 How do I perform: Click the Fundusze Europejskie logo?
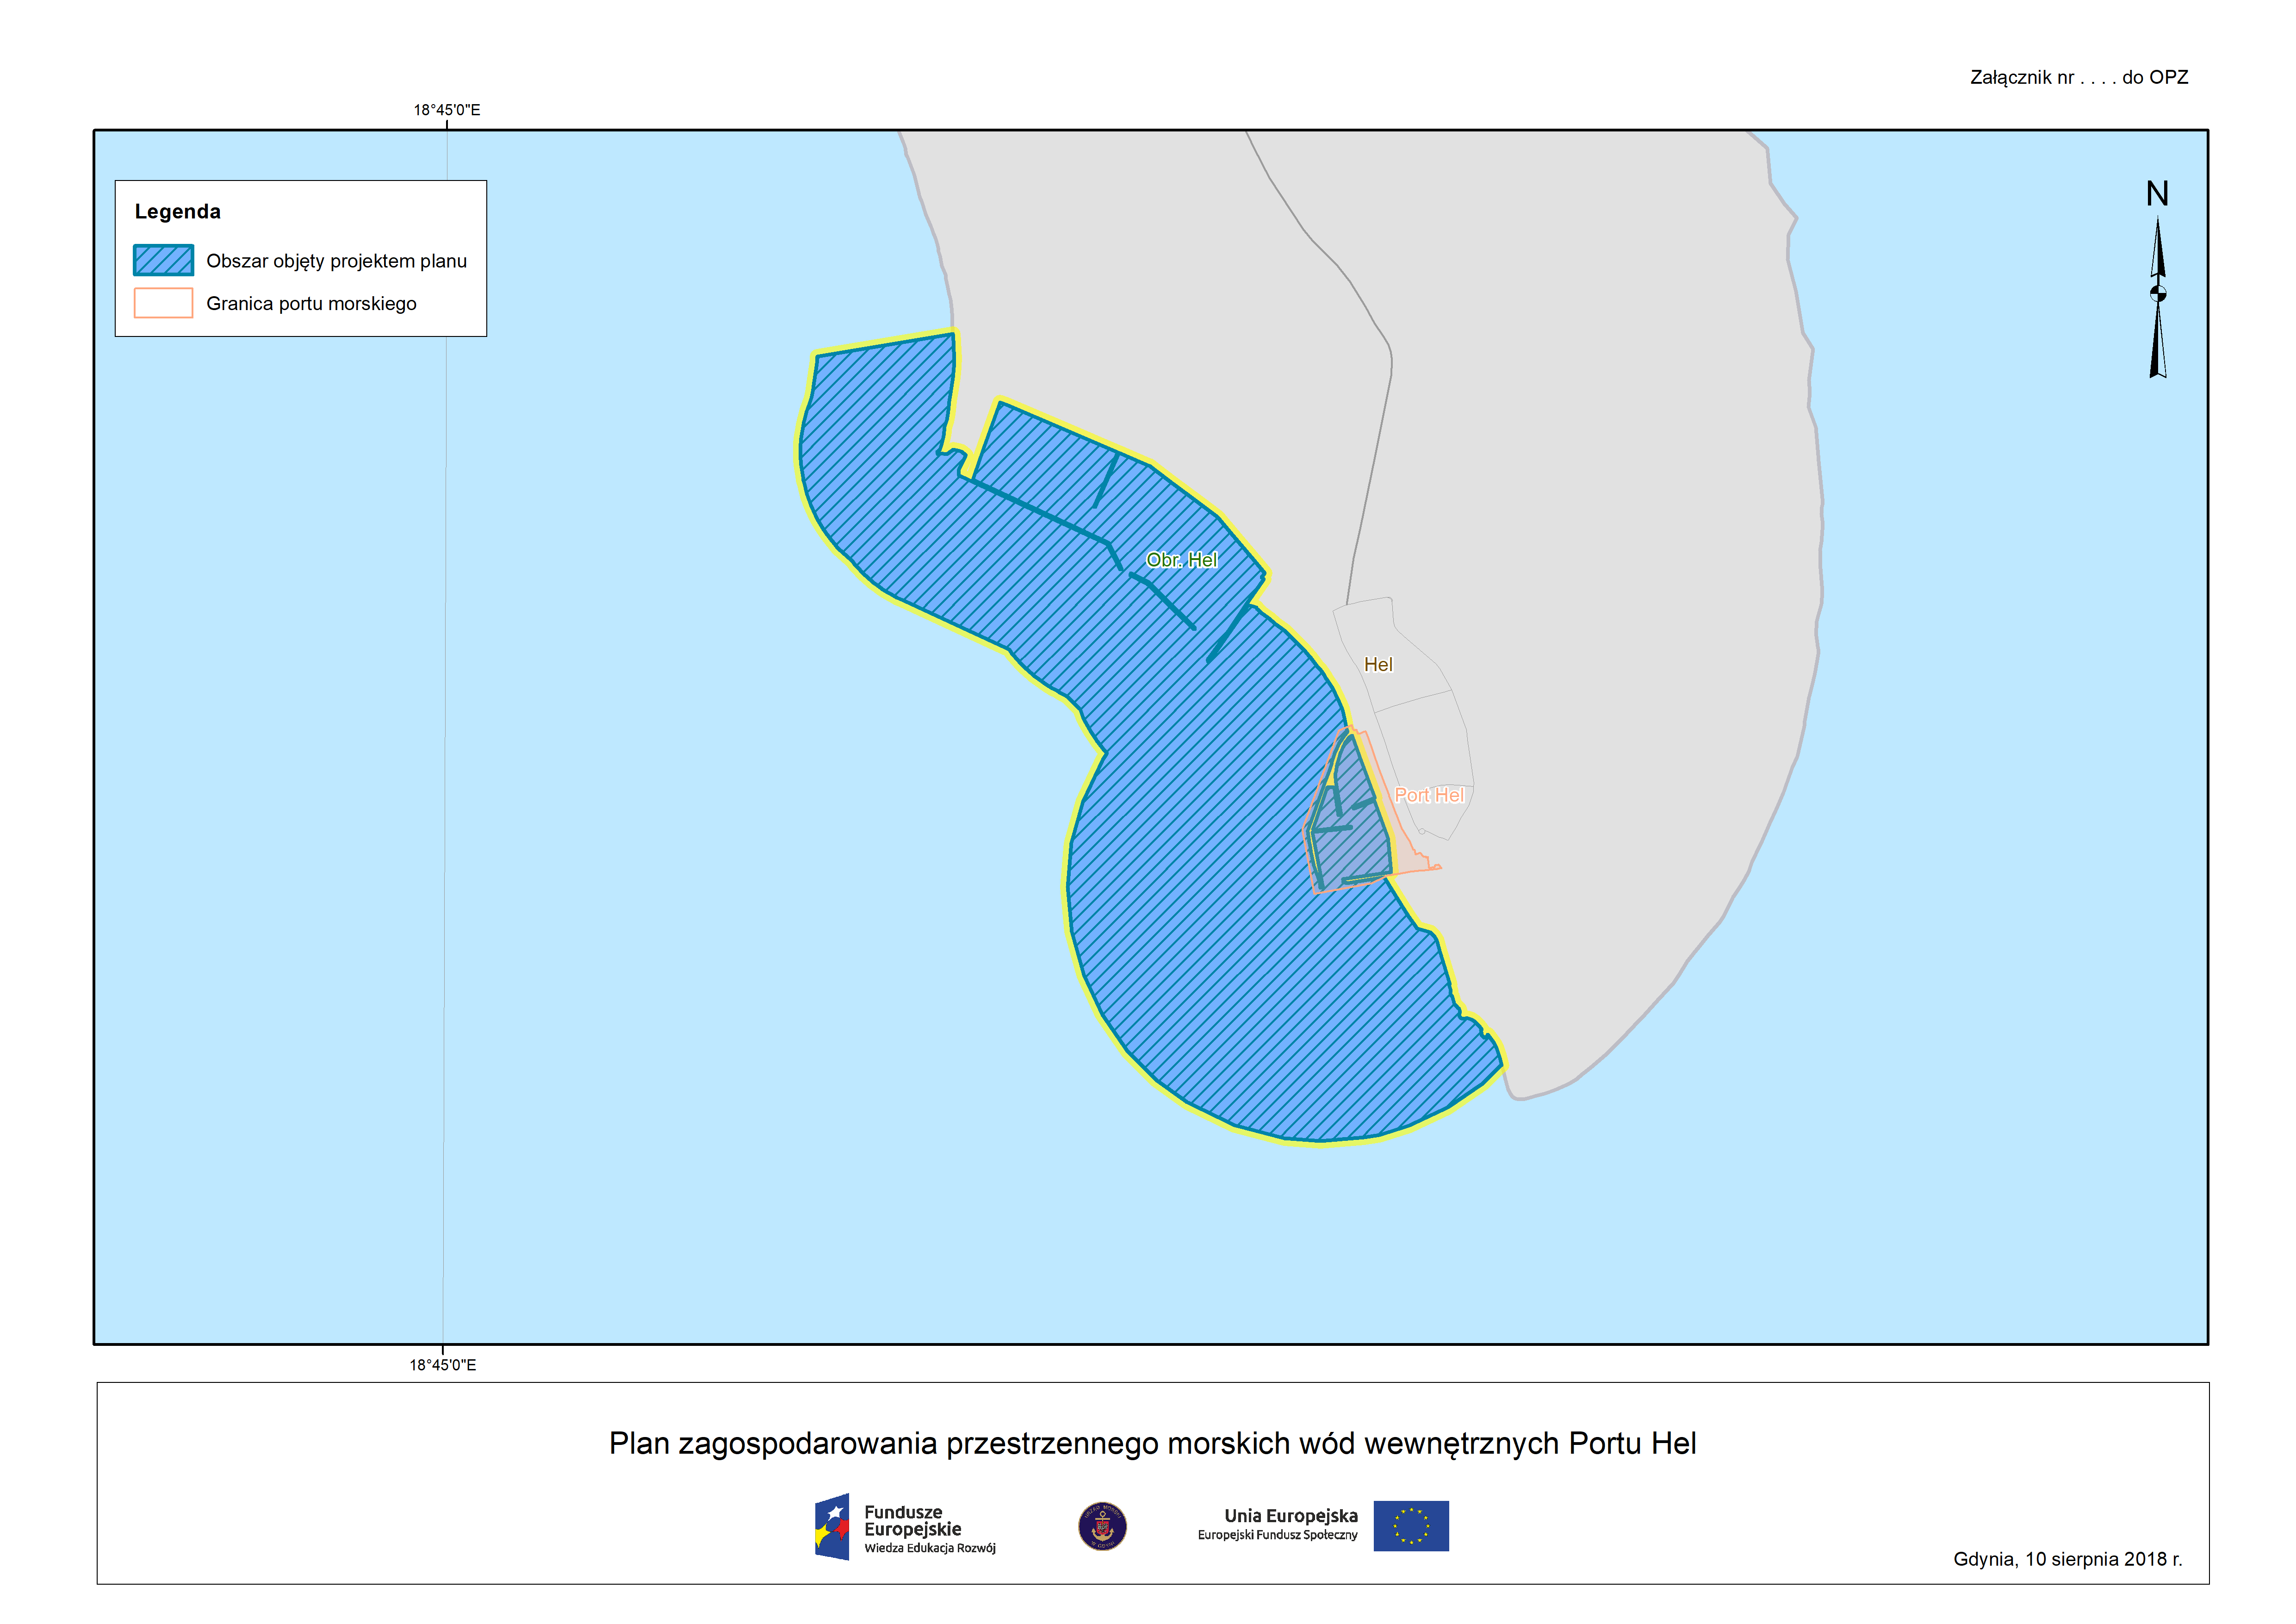click(x=905, y=1526)
